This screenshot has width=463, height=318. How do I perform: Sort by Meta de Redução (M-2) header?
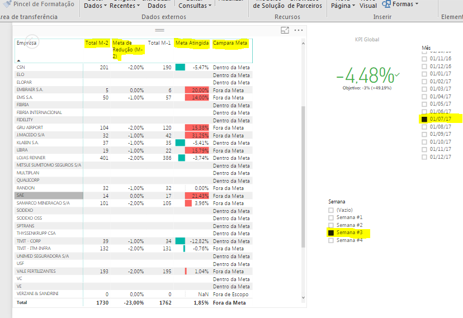click(x=127, y=50)
